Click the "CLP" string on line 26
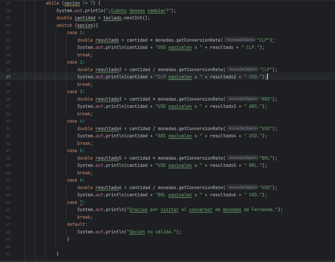 266,70
